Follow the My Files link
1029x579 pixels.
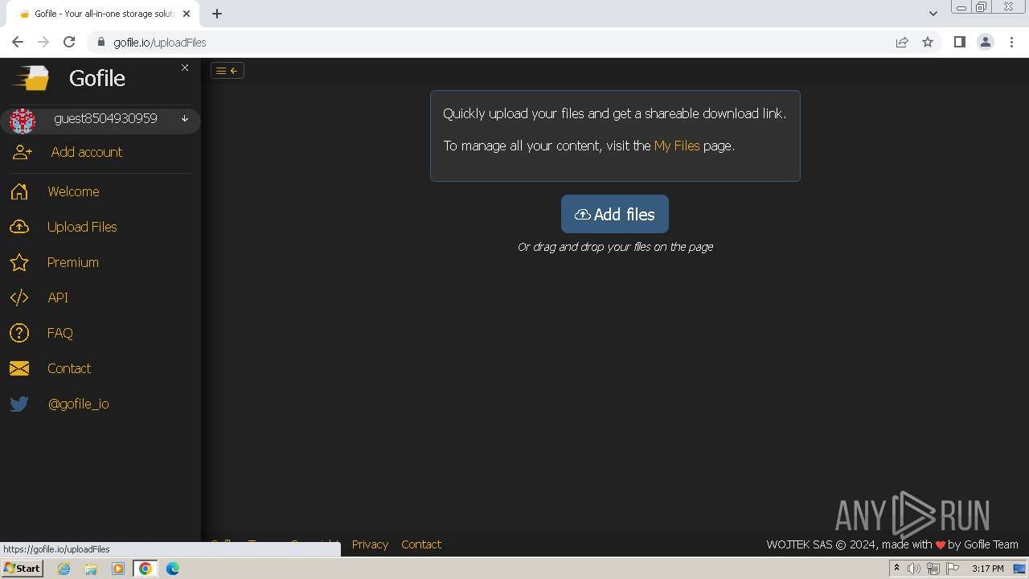coord(677,146)
